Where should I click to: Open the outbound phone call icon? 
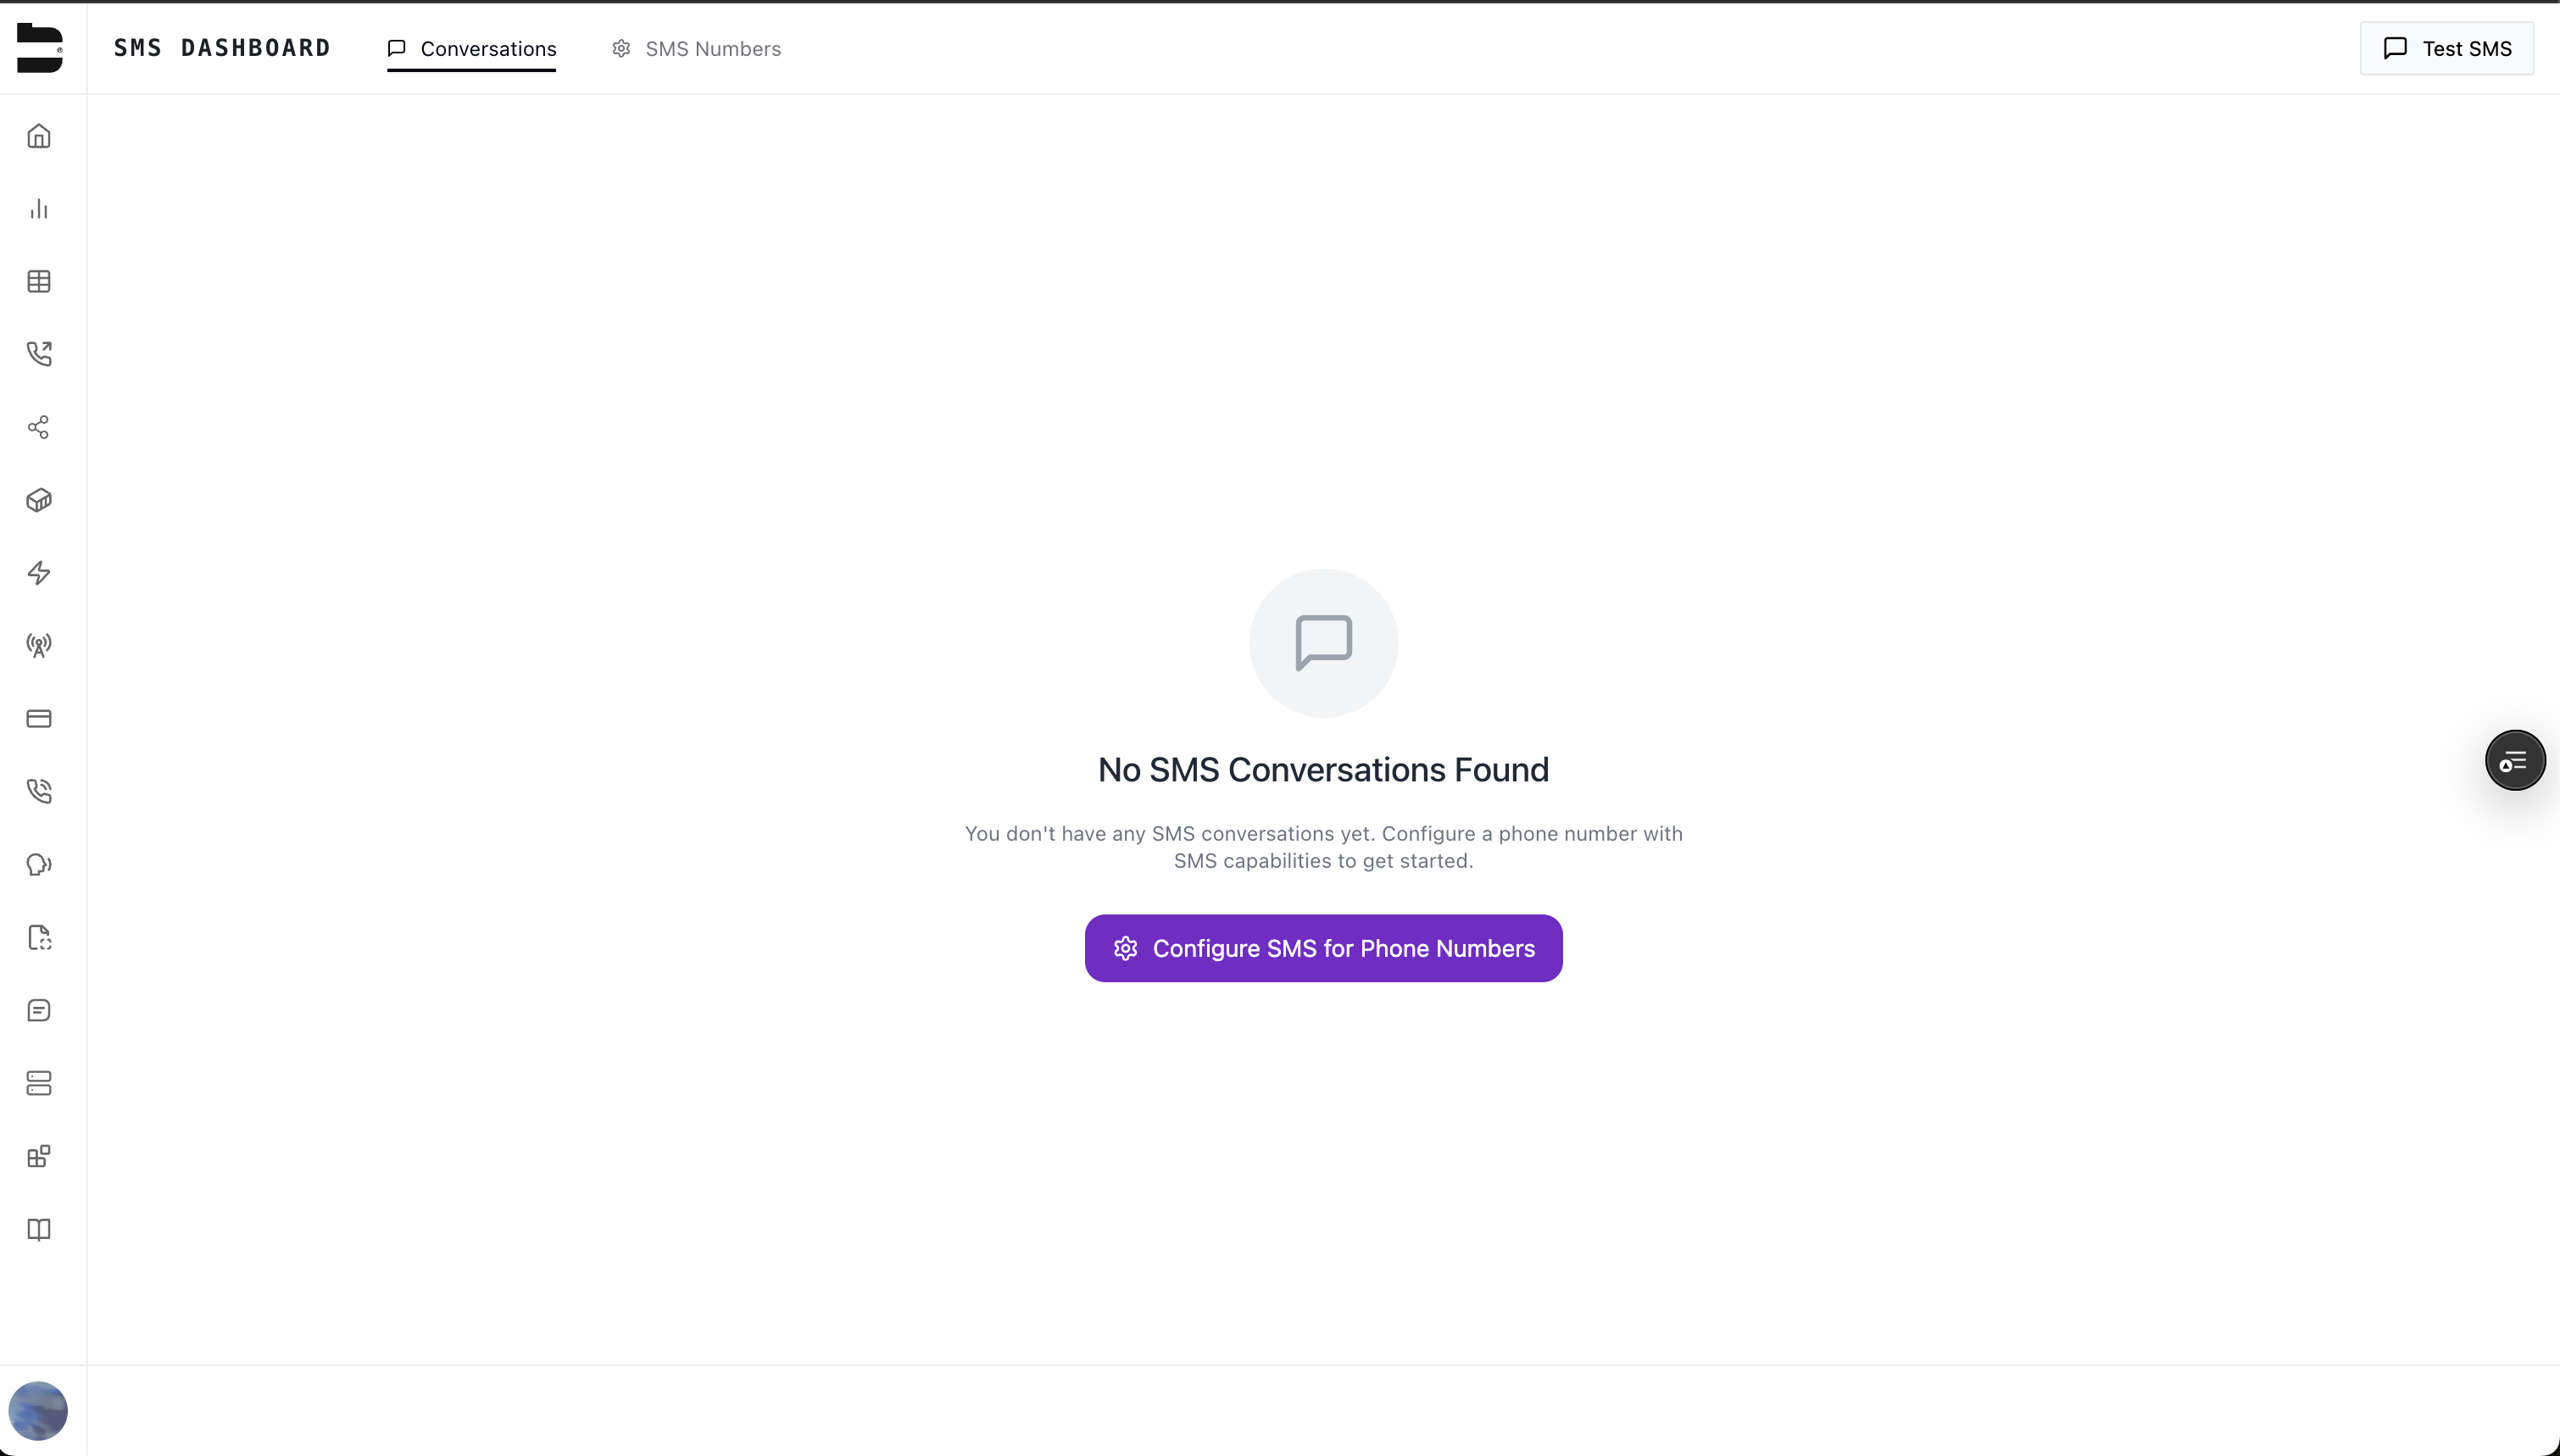39,354
